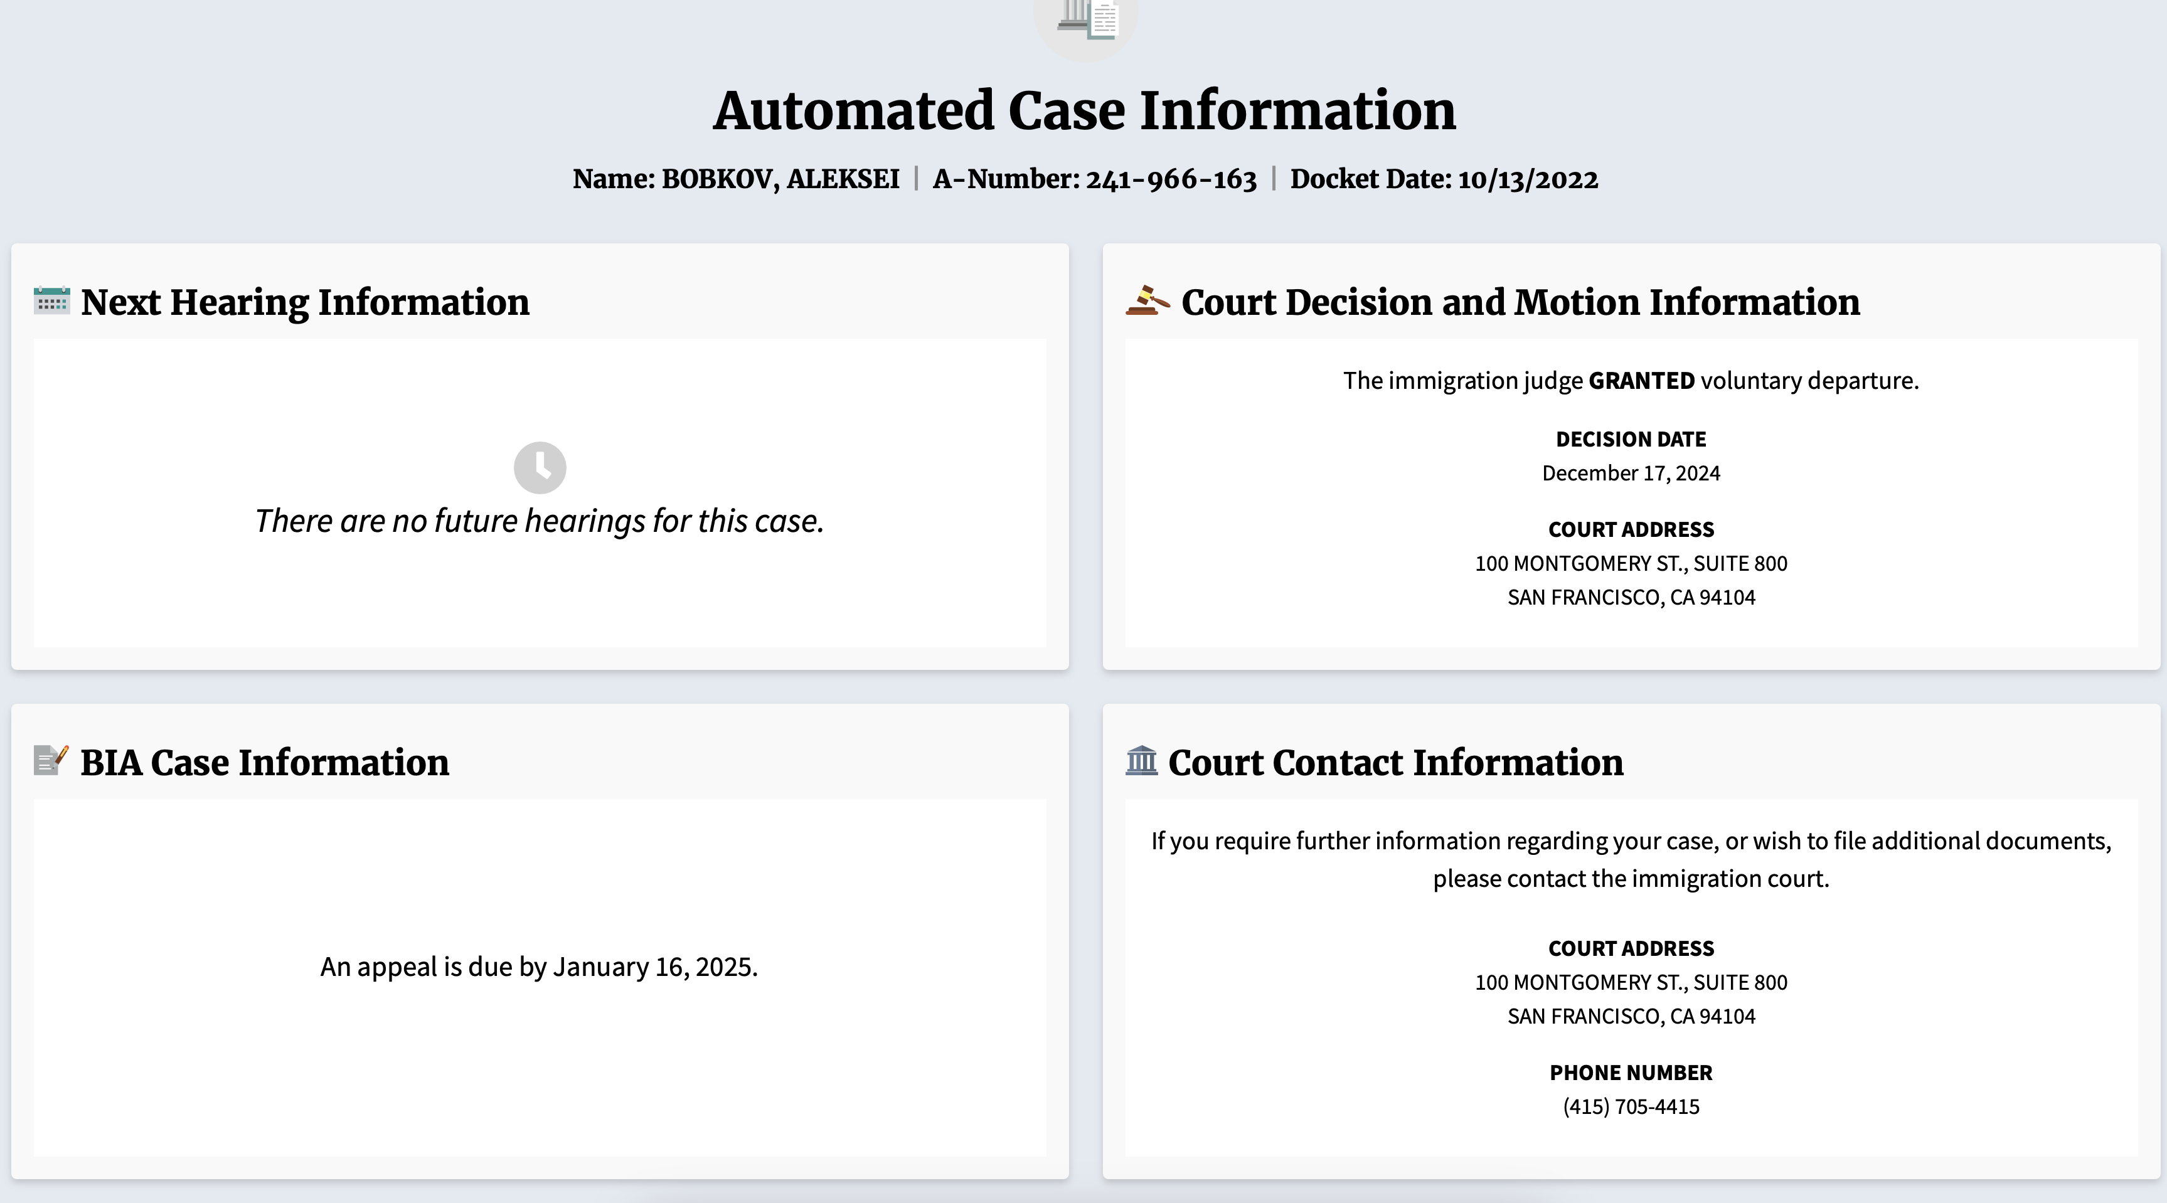Click the BIA Case Information heading
The width and height of the screenshot is (2167, 1203).
pyautogui.click(x=265, y=762)
